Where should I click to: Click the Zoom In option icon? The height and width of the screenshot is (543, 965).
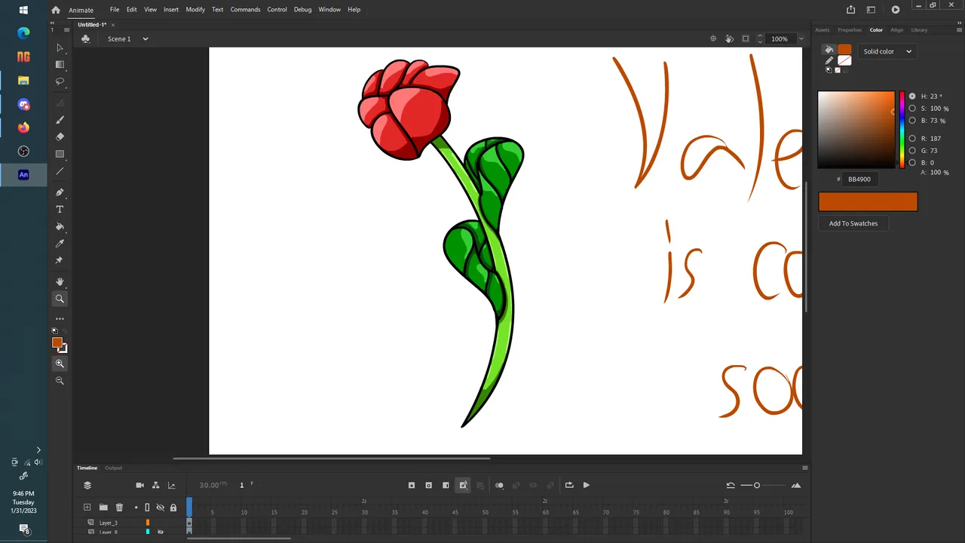pyautogui.click(x=60, y=364)
